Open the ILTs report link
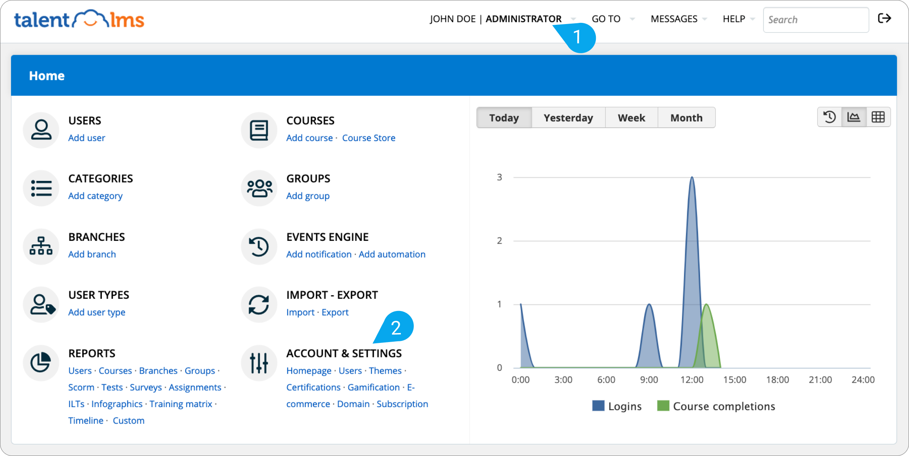The image size is (909, 456). (x=76, y=404)
